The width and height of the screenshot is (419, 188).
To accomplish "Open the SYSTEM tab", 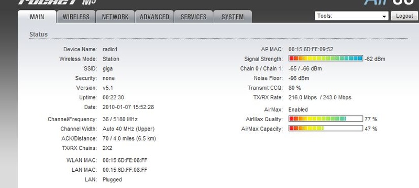I will (x=233, y=17).
